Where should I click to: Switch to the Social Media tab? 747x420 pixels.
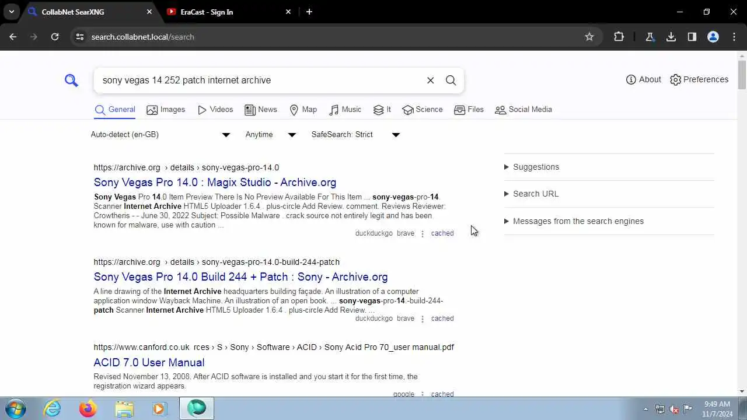pos(523,110)
